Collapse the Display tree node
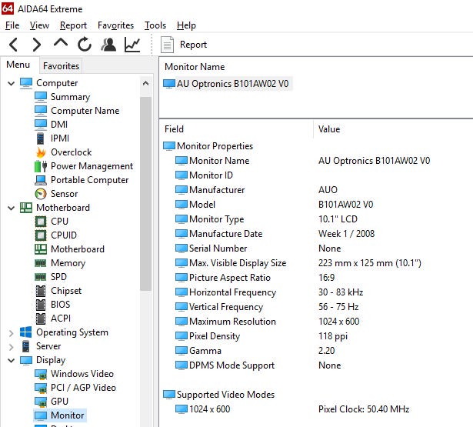 [12, 360]
